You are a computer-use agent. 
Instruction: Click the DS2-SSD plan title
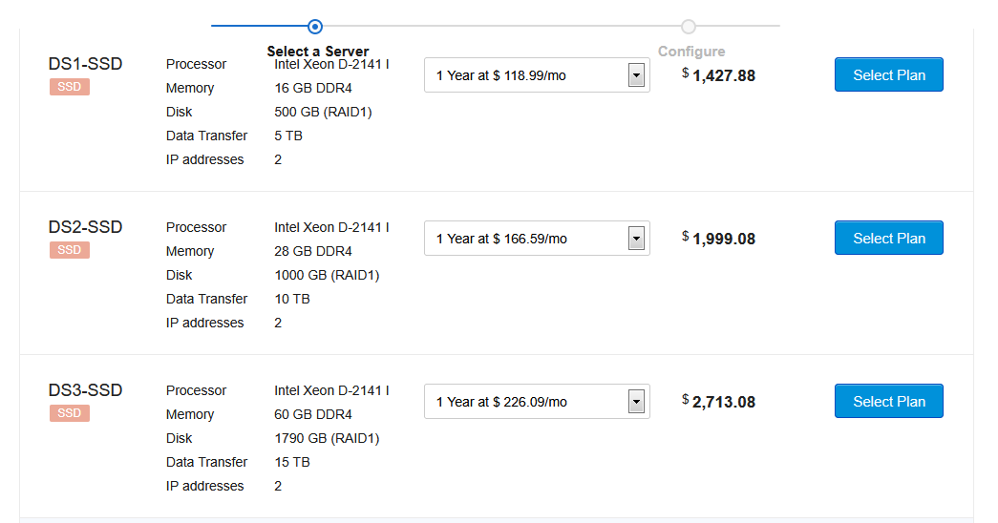pos(86,227)
